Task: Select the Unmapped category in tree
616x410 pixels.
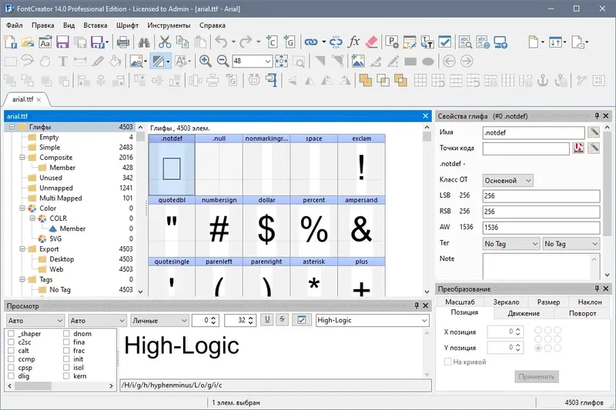Action: point(55,188)
